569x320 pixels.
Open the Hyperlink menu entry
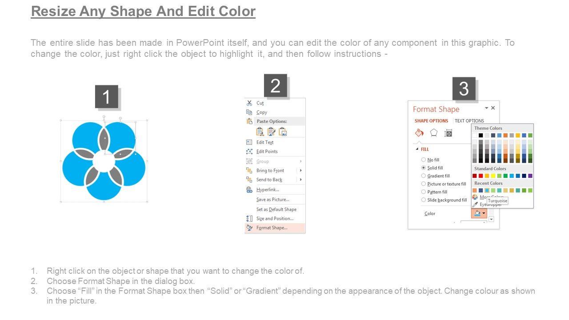pyautogui.click(x=268, y=190)
